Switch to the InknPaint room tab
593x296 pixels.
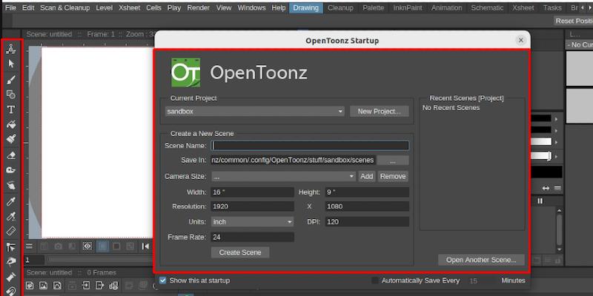point(407,7)
